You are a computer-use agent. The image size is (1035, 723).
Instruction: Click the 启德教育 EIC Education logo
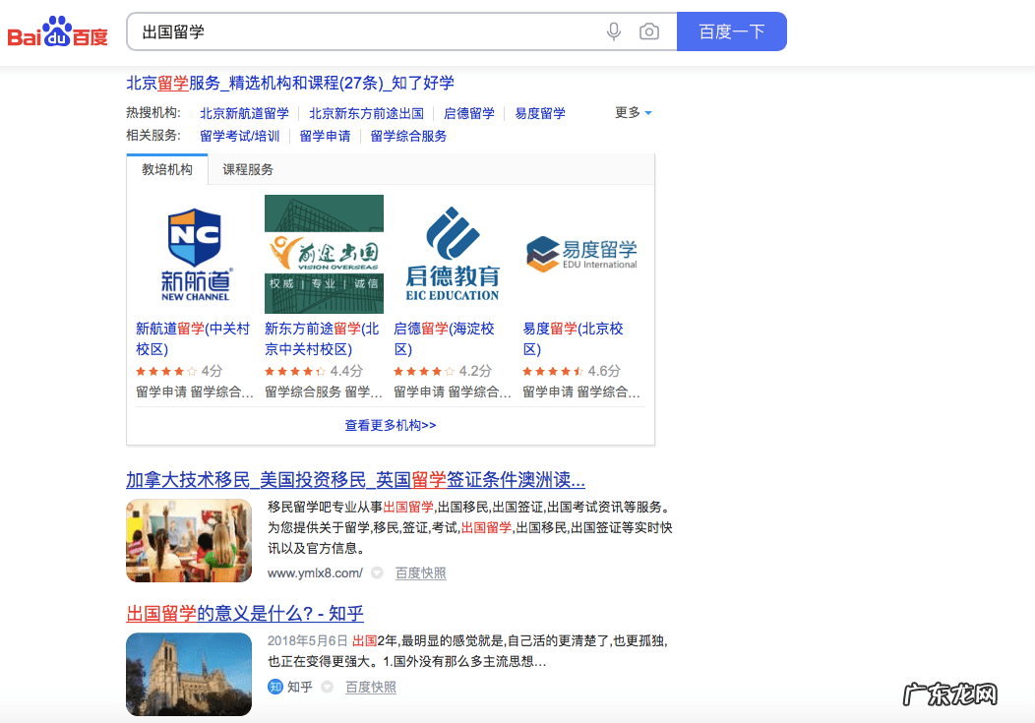click(455, 253)
